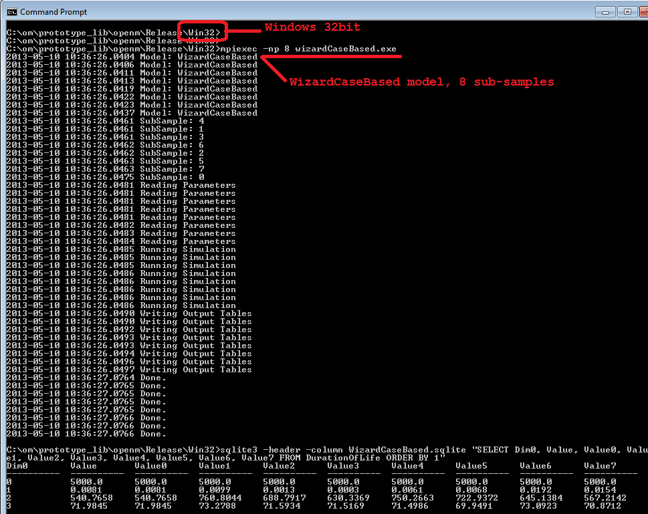The width and height of the screenshot is (648, 514).
Task: Click the 688.7917 cell
Action: (x=284, y=498)
